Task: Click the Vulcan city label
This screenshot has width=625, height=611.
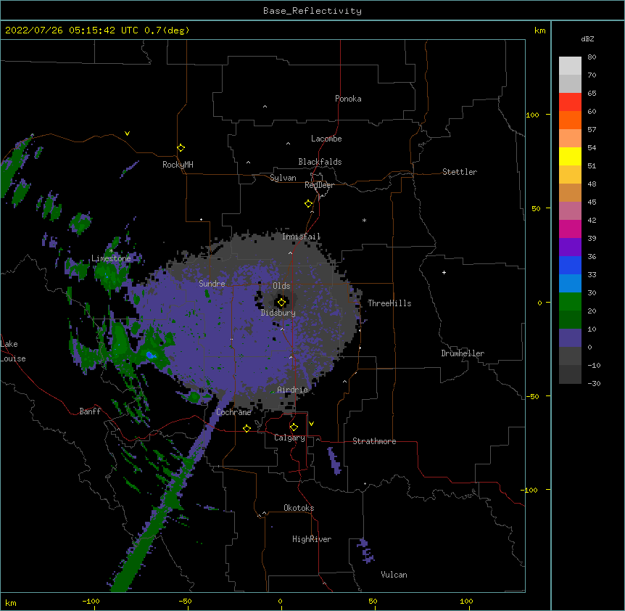Action: click(394, 575)
